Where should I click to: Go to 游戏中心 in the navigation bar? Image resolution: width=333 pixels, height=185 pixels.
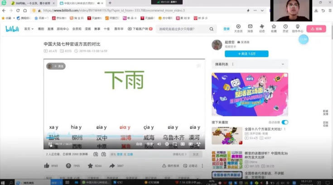(x=63, y=29)
